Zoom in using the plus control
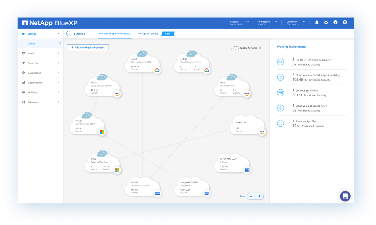Viewport: 376px width, 225px height. pos(259,196)
